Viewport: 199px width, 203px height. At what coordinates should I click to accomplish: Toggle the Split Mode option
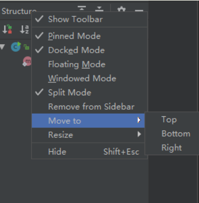click(90, 93)
